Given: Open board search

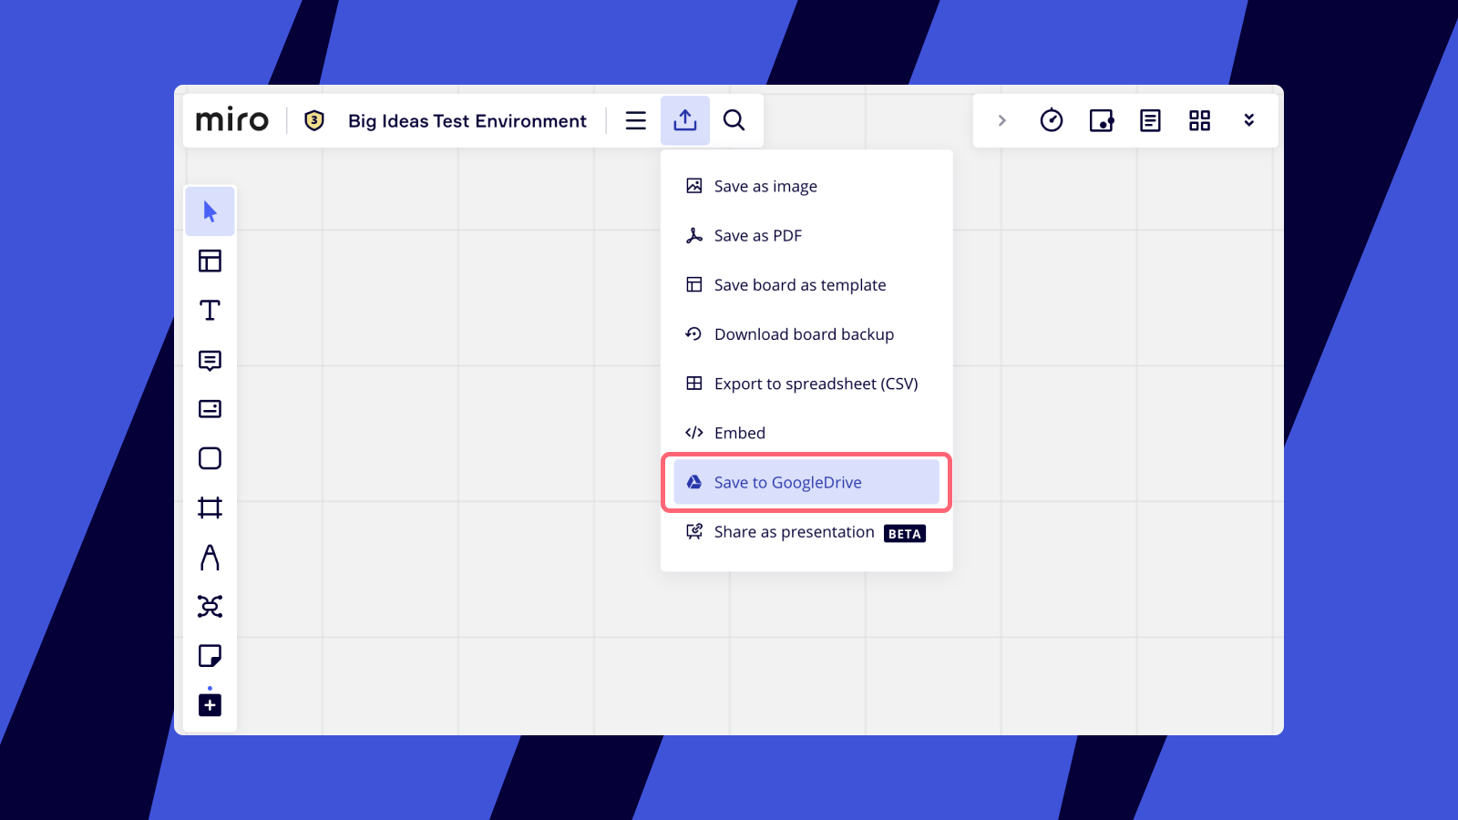Looking at the screenshot, I should tap(734, 120).
